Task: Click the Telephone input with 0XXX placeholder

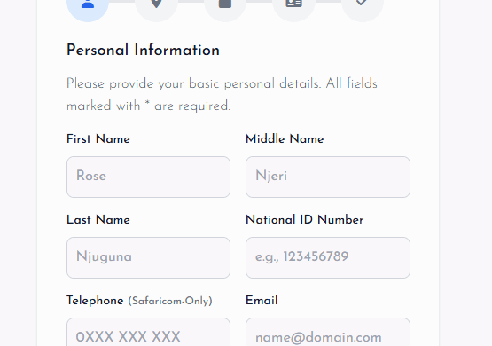Action: click(x=148, y=332)
